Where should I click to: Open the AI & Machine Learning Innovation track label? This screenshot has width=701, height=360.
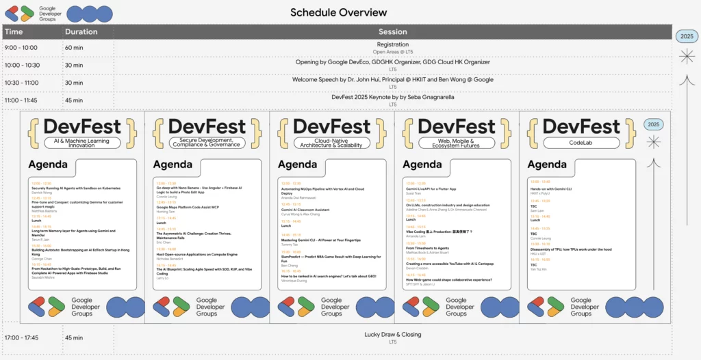tap(82, 142)
